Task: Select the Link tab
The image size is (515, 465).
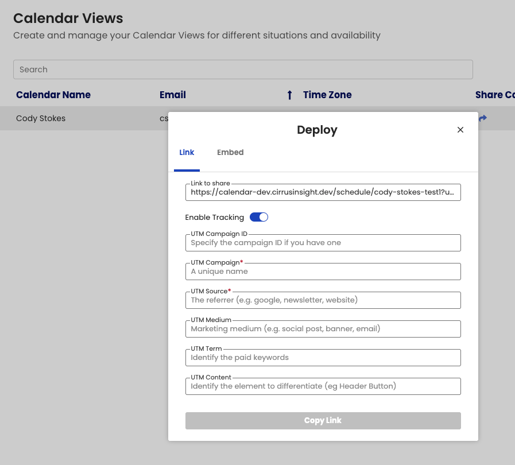Action: (187, 153)
